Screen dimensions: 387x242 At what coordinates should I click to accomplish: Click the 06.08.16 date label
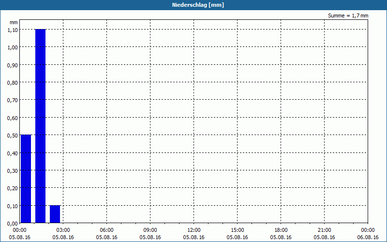(x=368, y=237)
